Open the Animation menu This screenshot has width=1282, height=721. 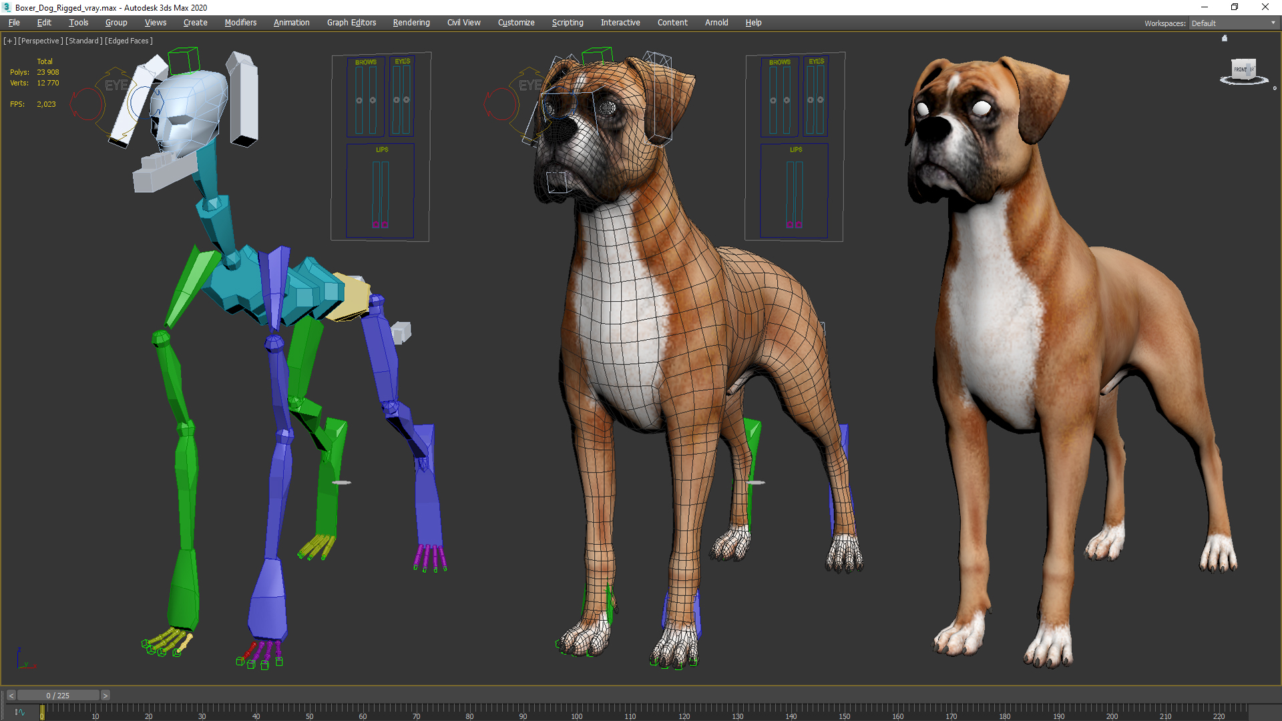coord(292,23)
